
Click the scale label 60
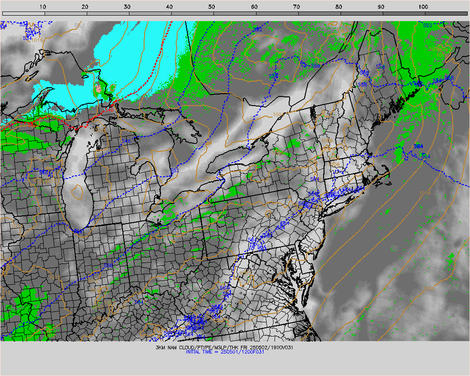click(254, 6)
